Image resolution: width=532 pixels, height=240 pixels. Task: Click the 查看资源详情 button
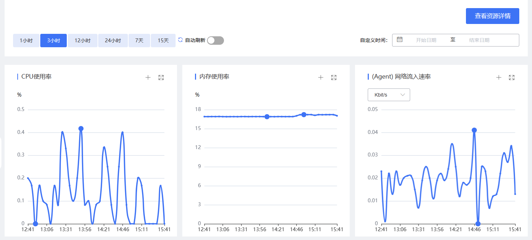492,16
